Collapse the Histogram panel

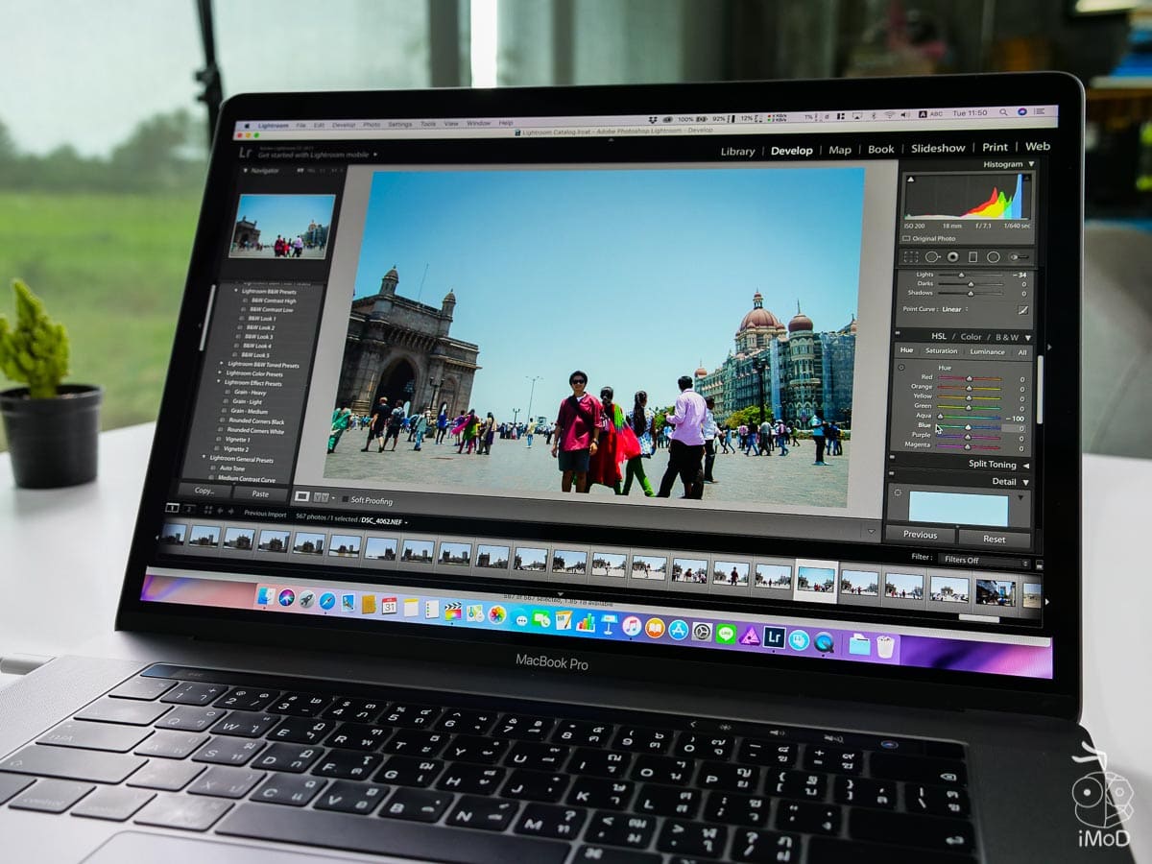(x=1032, y=163)
